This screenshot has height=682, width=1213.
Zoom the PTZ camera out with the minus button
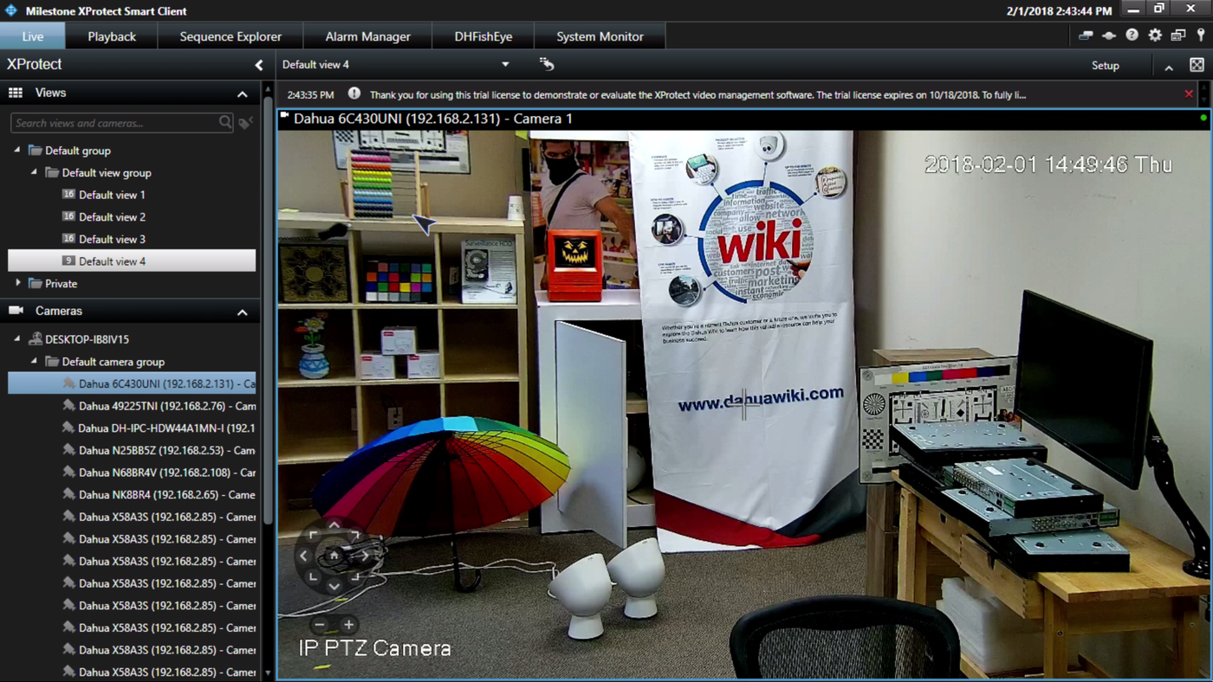pyautogui.click(x=320, y=625)
